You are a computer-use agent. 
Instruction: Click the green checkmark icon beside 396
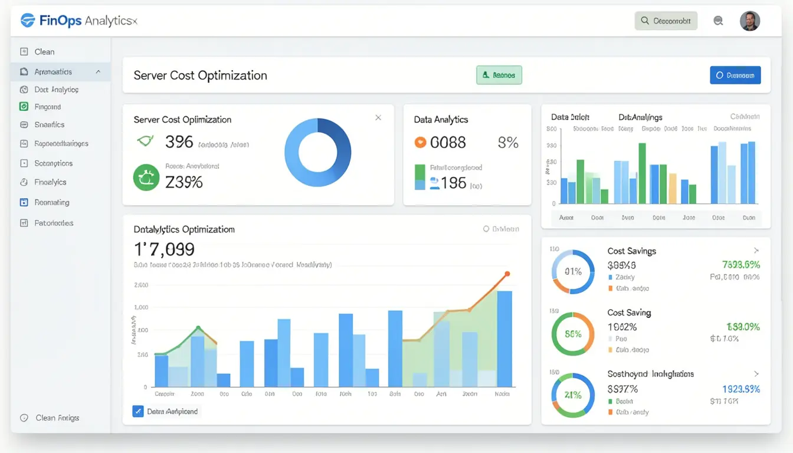click(x=145, y=141)
